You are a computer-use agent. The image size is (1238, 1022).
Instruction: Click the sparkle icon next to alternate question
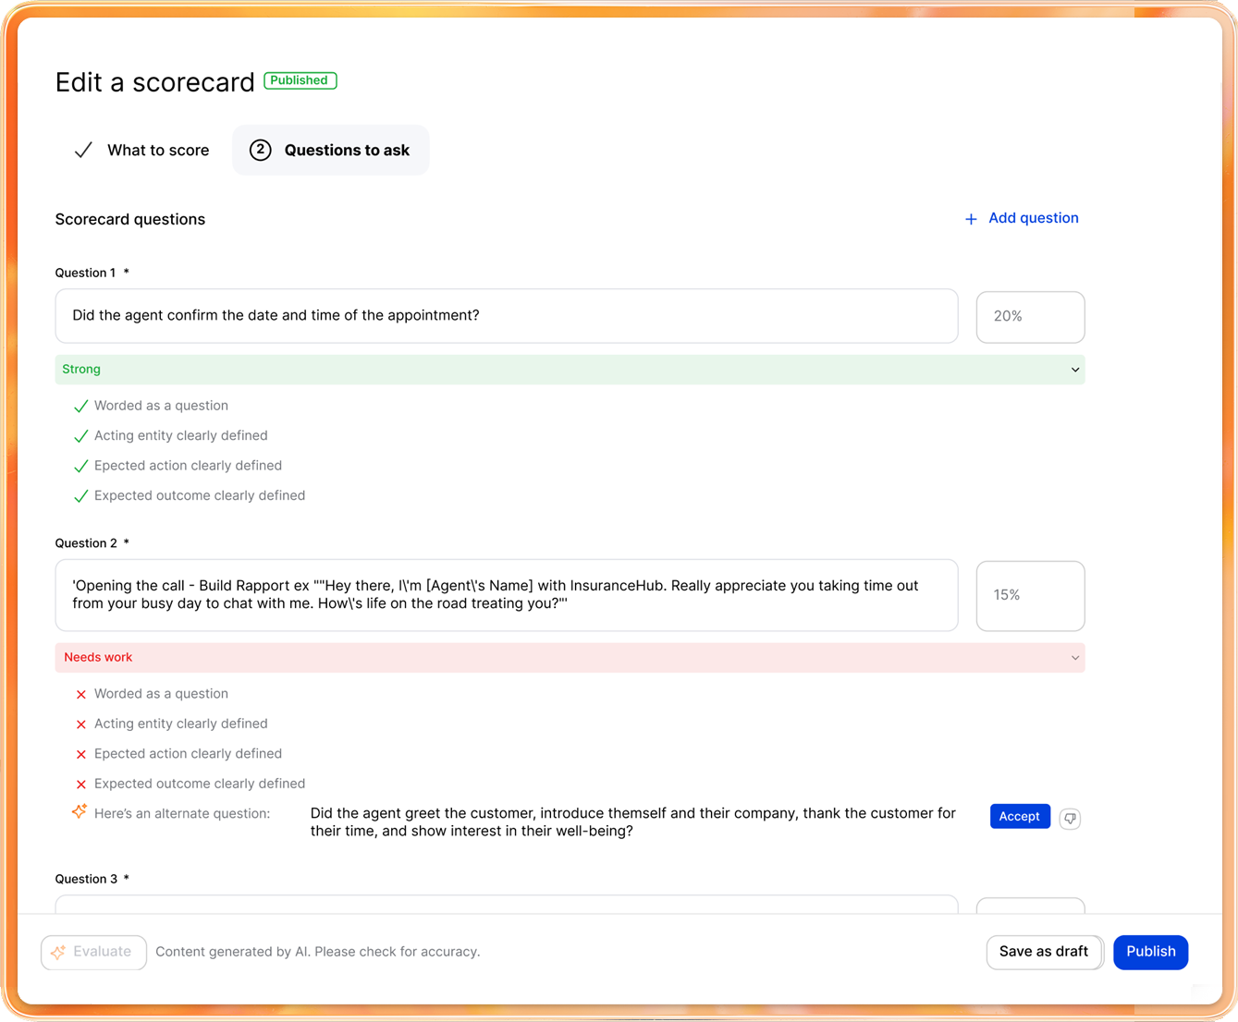(80, 811)
